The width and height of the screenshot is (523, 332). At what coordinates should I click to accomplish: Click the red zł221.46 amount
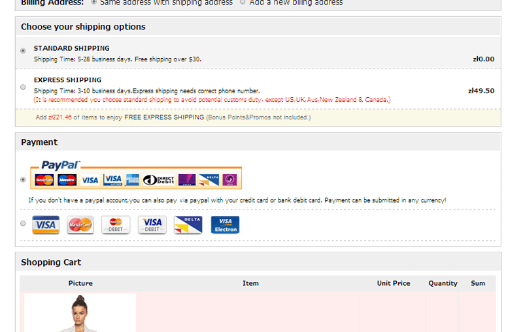60,117
